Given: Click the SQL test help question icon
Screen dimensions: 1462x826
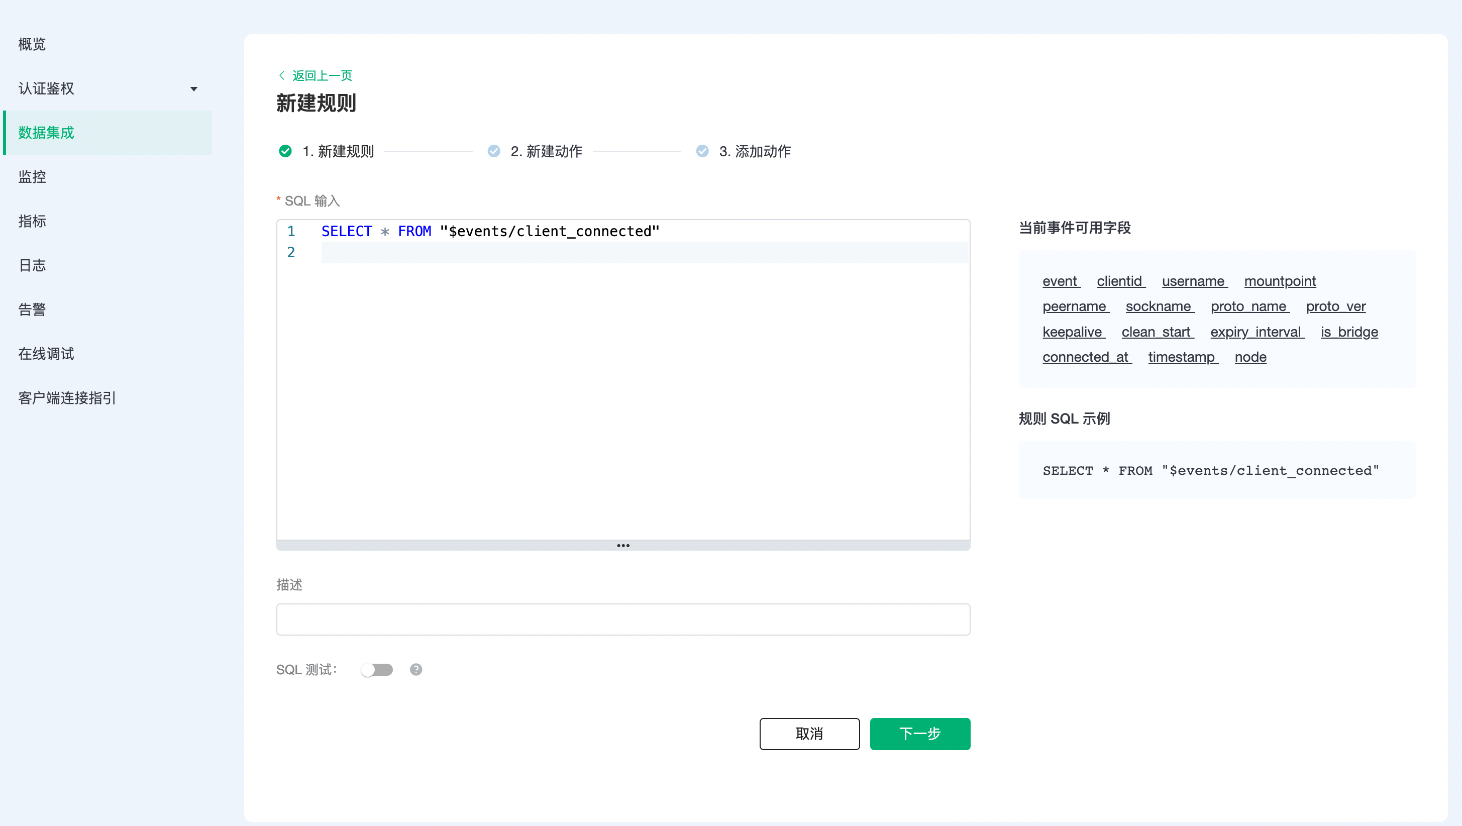Looking at the screenshot, I should 416,669.
